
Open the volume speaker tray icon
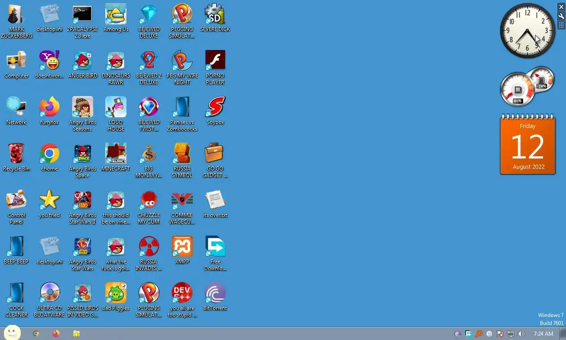(521, 334)
